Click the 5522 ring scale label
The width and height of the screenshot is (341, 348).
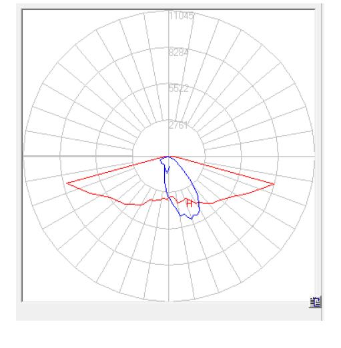[x=178, y=89]
